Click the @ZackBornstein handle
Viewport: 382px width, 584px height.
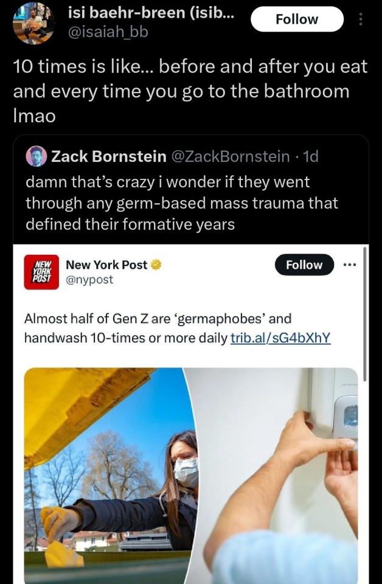pos(231,157)
